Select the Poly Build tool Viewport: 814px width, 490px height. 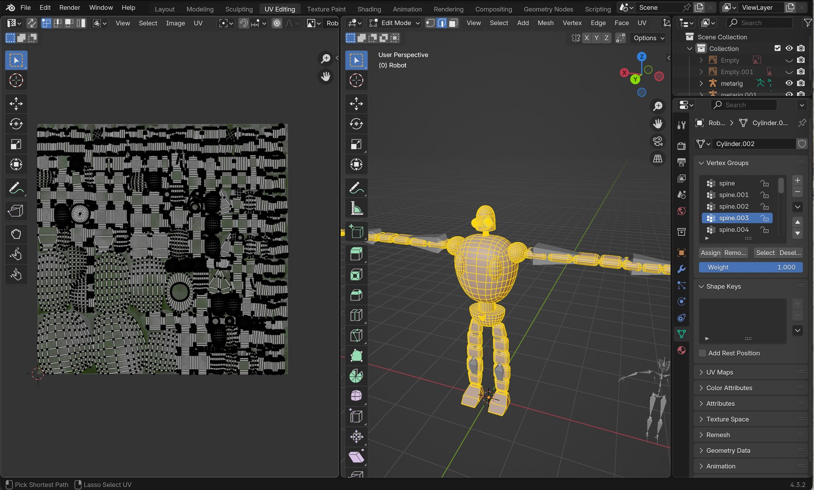tap(357, 356)
